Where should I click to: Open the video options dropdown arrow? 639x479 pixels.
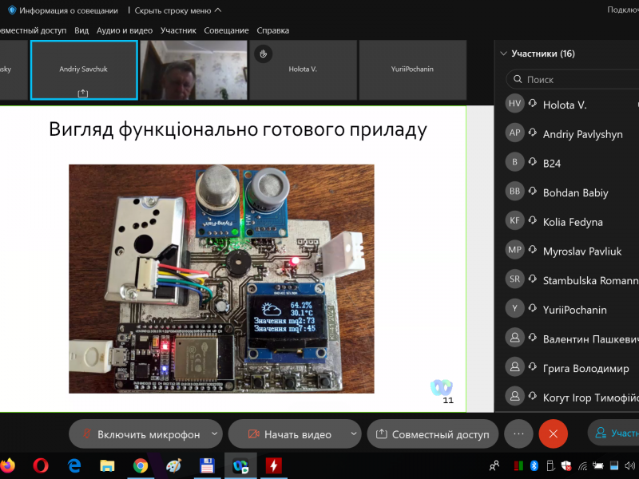[354, 434]
